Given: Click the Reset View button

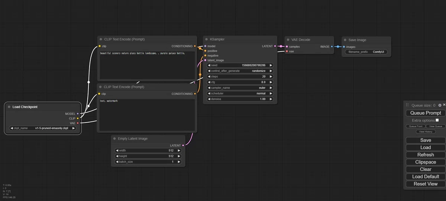Looking at the screenshot, I should [426, 184].
